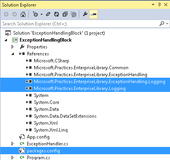Screen dimensions: 170x160
Task: Click the C# icon beside ExceptionHandler.cs
Action: pos(22,144)
